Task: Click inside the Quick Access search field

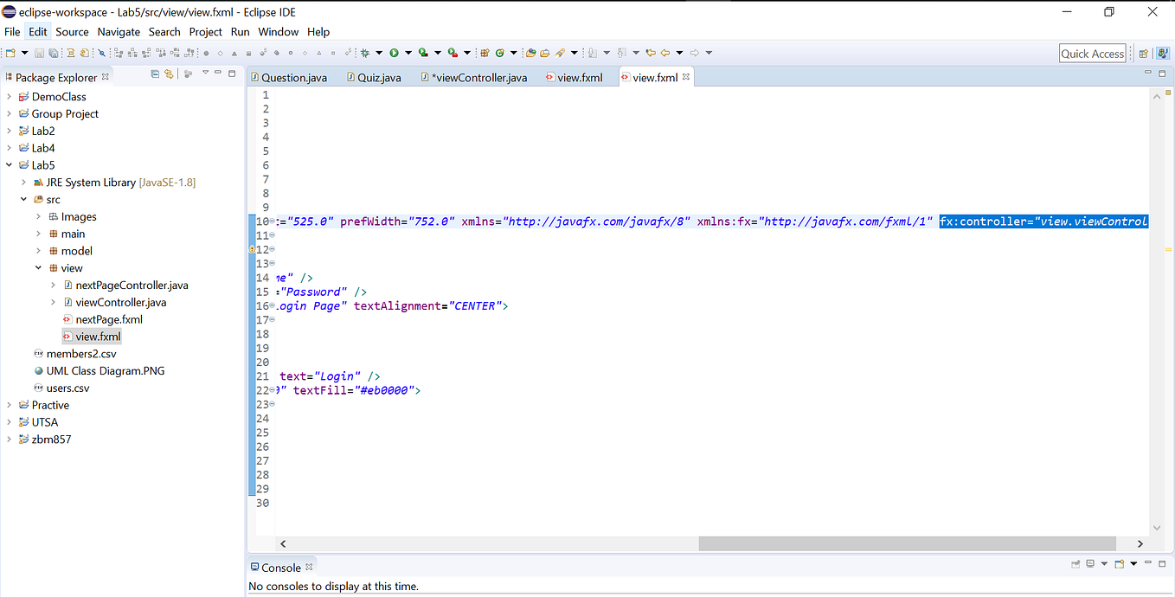Action: point(1091,53)
